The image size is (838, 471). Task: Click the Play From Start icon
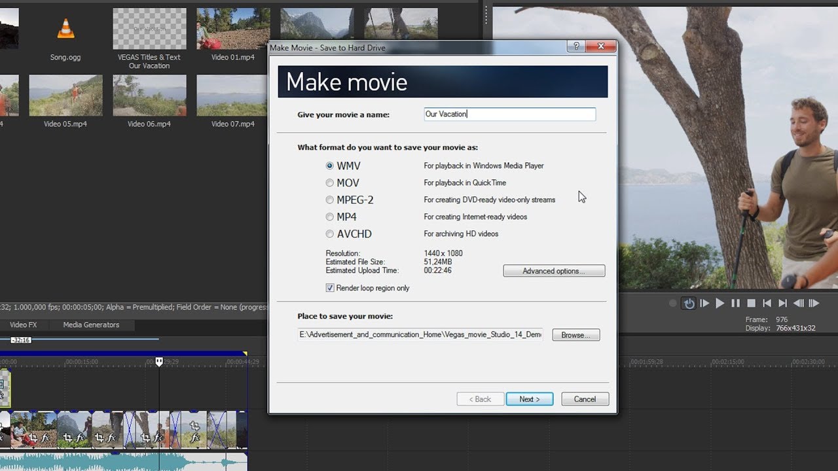click(704, 304)
